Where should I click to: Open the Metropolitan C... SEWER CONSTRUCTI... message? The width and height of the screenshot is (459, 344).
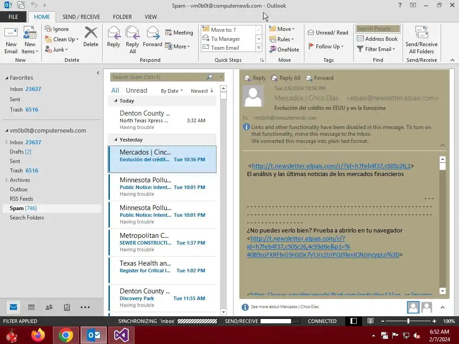[x=162, y=242]
